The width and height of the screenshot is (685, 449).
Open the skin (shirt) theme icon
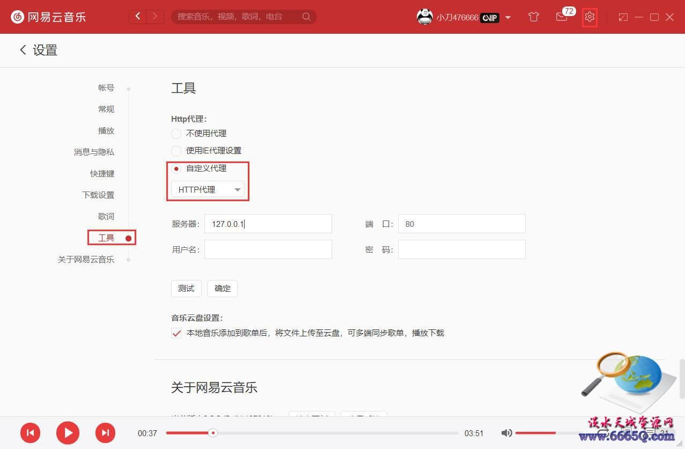533,17
